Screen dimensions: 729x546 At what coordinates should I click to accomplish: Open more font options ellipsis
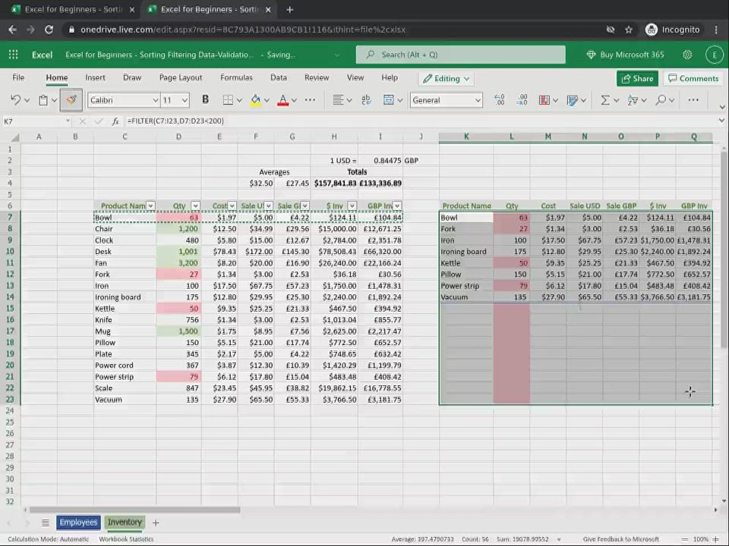(x=310, y=100)
